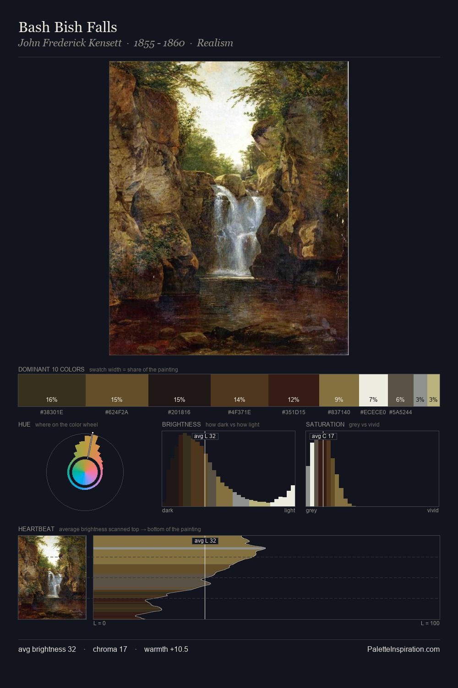This screenshot has height=688, width=458.
Task: Click the hex code #38301E label
Action: click(52, 412)
